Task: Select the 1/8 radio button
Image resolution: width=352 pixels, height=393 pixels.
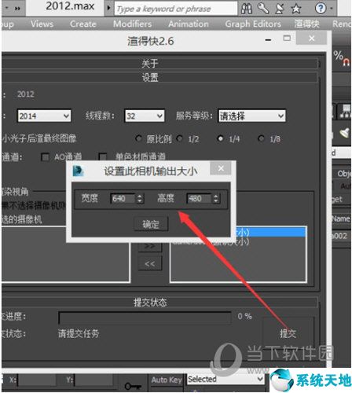Action: point(261,138)
